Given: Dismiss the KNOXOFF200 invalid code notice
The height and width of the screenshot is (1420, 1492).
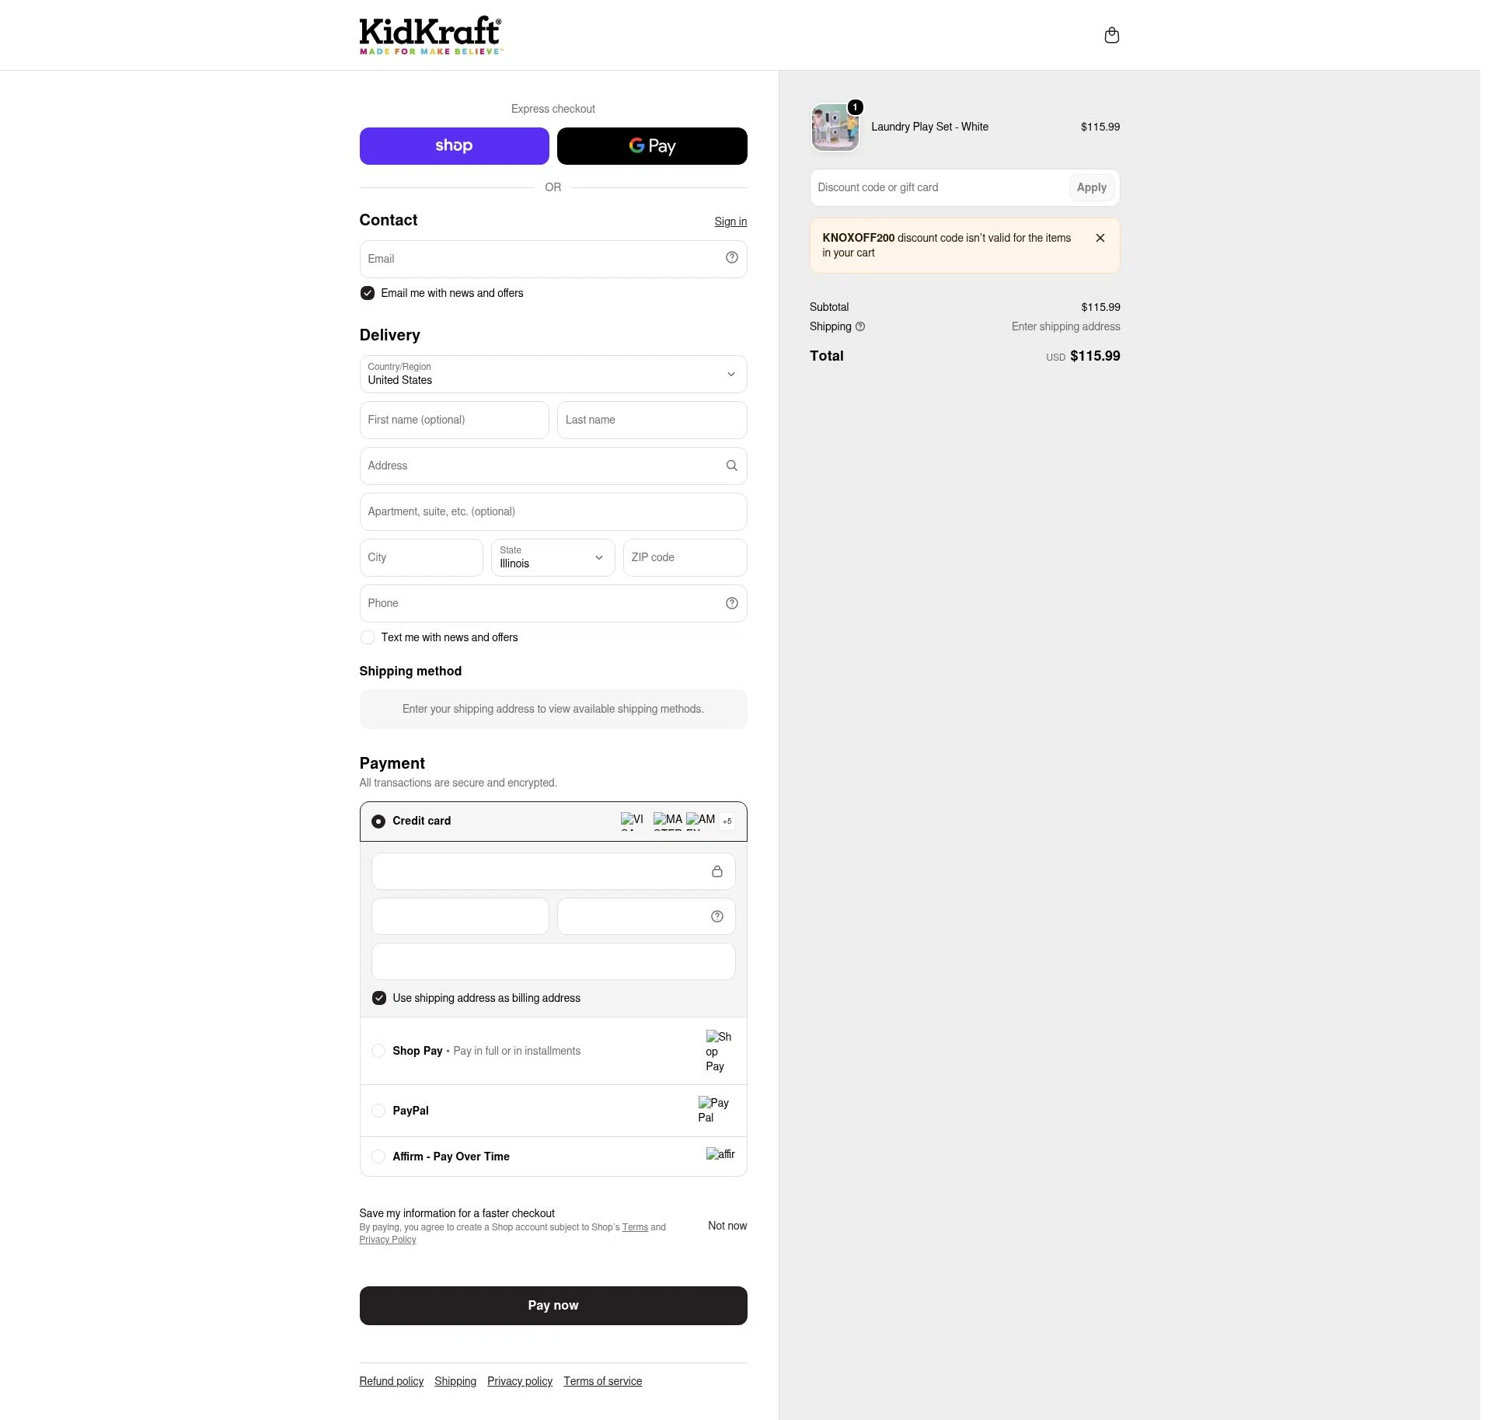Looking at the screenshot, I should [1100, 238].
